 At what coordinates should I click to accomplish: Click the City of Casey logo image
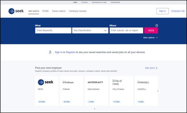(x=117, y=82)
